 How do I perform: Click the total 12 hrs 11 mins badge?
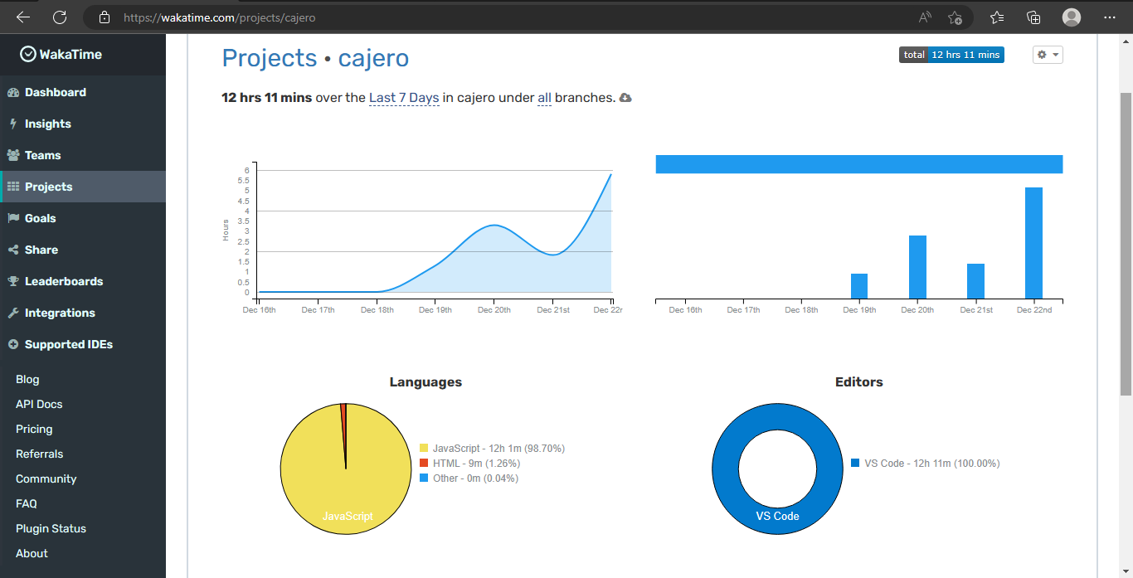[x=951, y=55]
